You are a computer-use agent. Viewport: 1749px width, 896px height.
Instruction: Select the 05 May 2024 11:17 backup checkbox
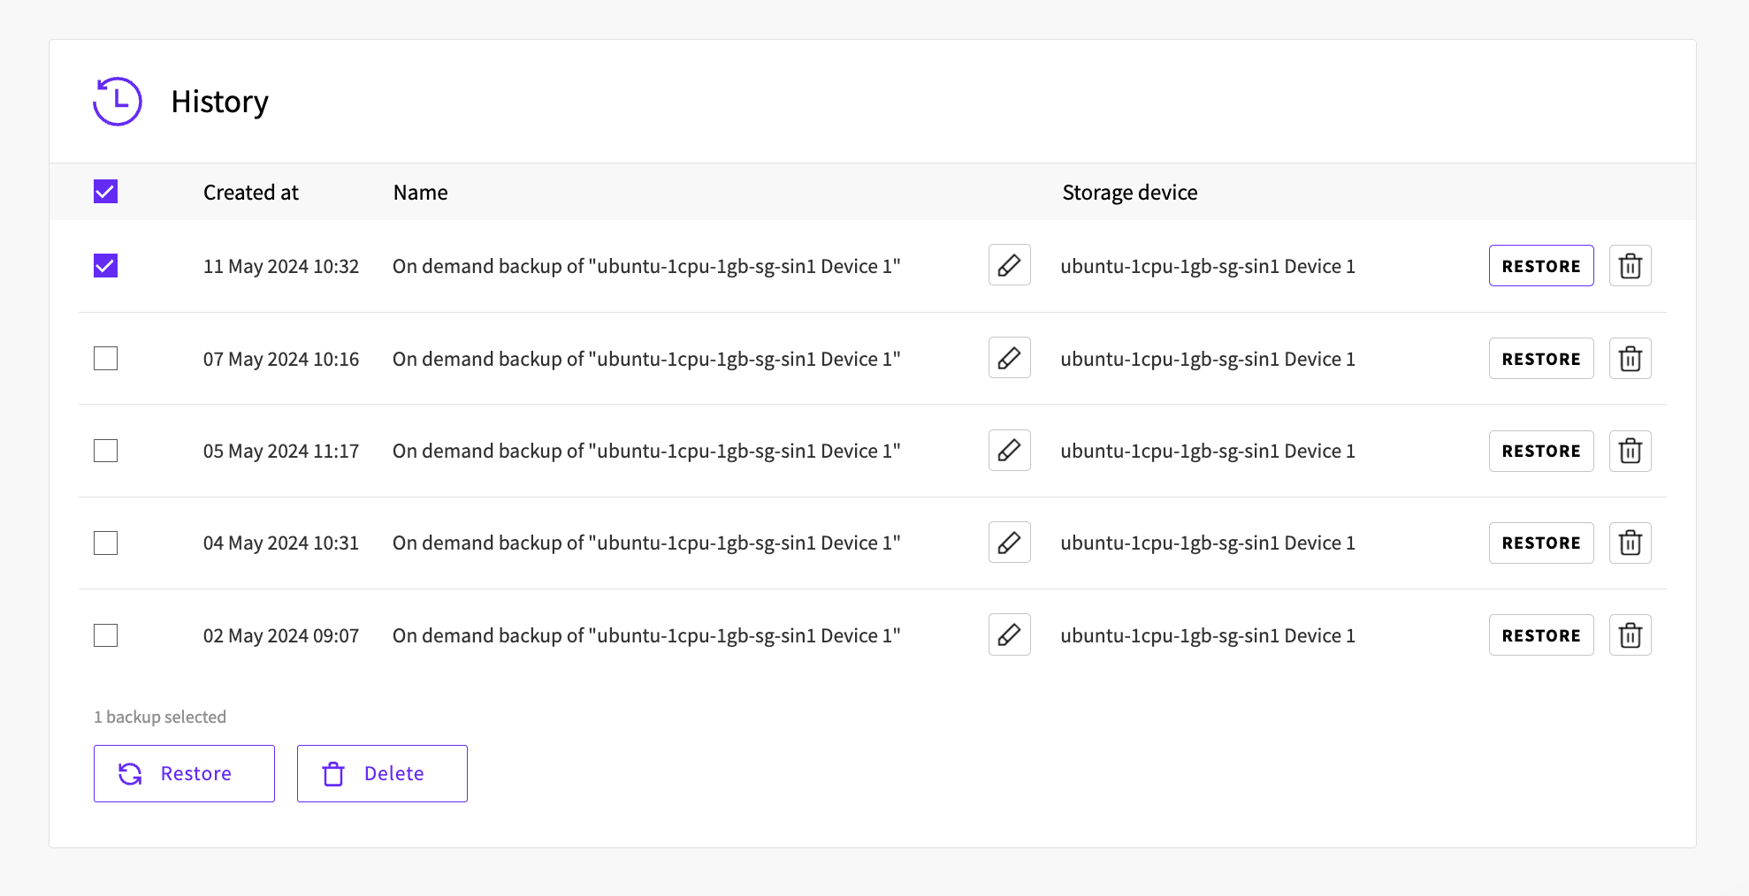point(105,451)
